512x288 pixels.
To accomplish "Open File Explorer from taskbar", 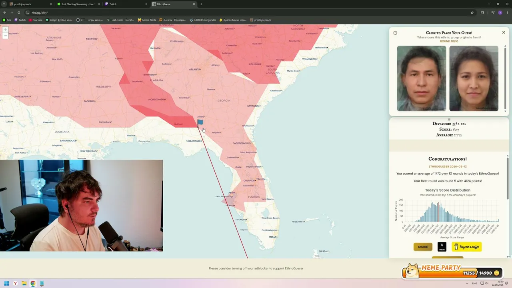I will [24, 284].
